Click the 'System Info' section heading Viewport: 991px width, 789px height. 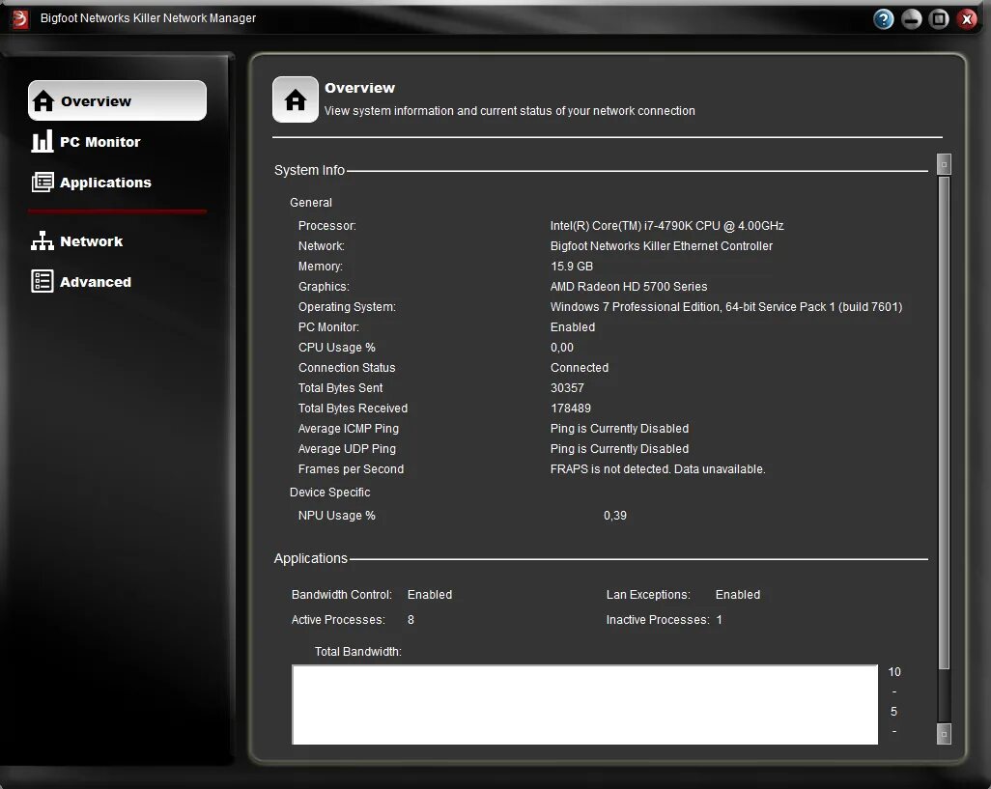coord(309,170)
